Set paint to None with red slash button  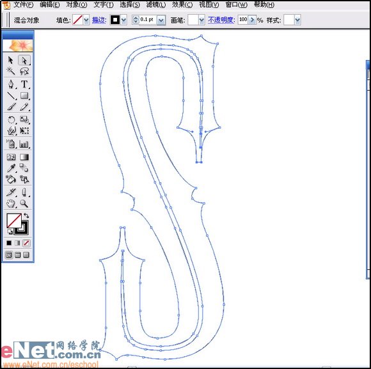[x=26, y=243]
